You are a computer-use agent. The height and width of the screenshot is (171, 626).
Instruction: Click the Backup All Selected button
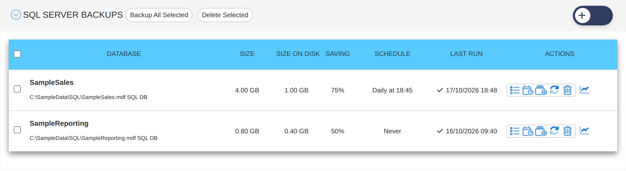(x=159, y=15)
